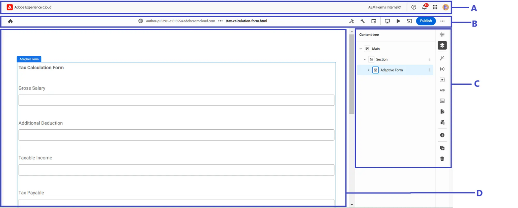Select the Content tree layers icon

(x=442, y=45)
